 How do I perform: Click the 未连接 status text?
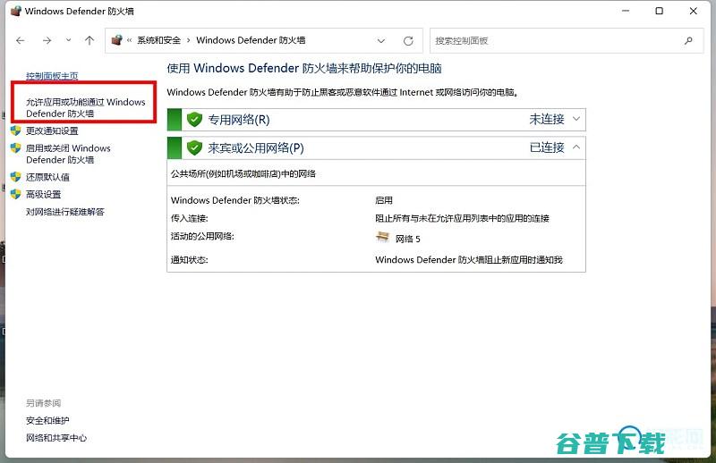[x=547, y=119]
